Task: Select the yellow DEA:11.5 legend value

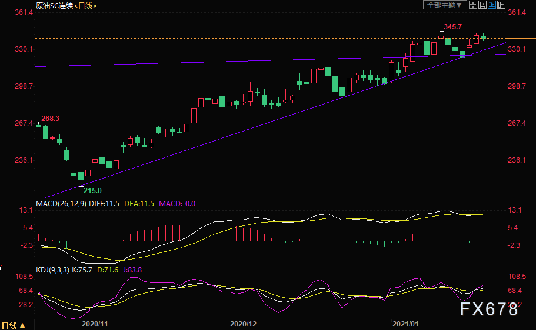Action: [139, 204]
